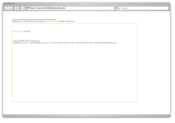Focus the URL address field
Viewport: 175px width, 123px height.
pos(70,8)
